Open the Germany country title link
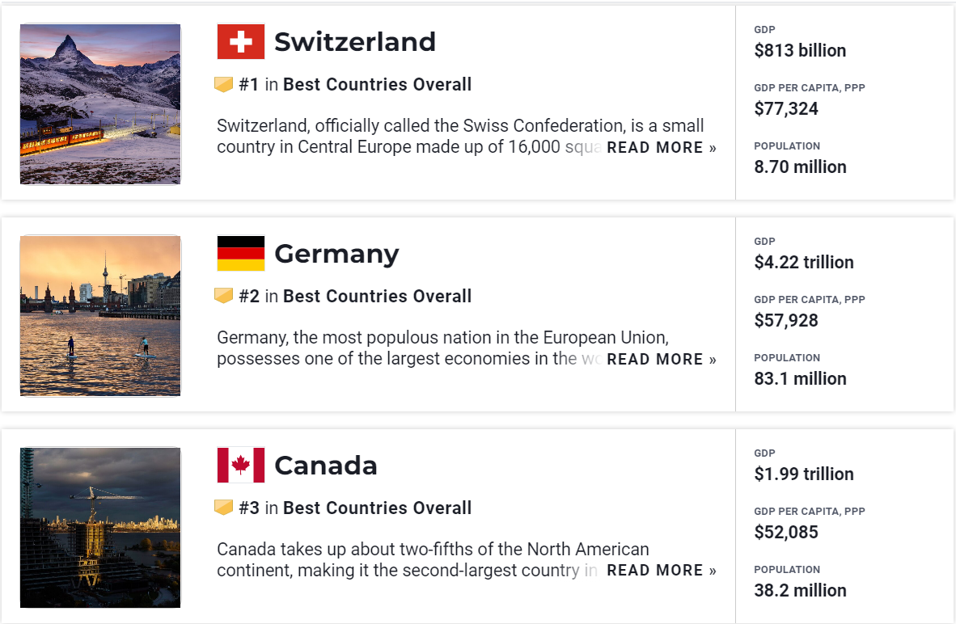 pos(336,254)
